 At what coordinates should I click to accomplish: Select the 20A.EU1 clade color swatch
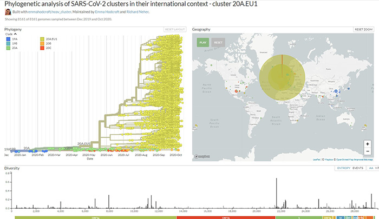coord(42,39)
